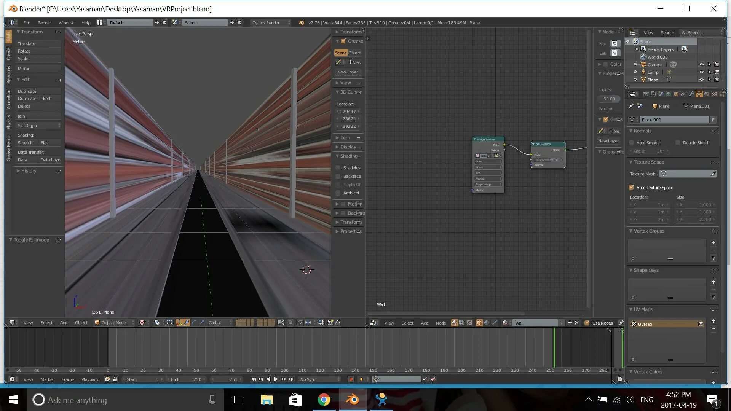Viewport: 731px width, 411px height.
Task: Hide the Camera in the outliner
Action: click(701, 65)
